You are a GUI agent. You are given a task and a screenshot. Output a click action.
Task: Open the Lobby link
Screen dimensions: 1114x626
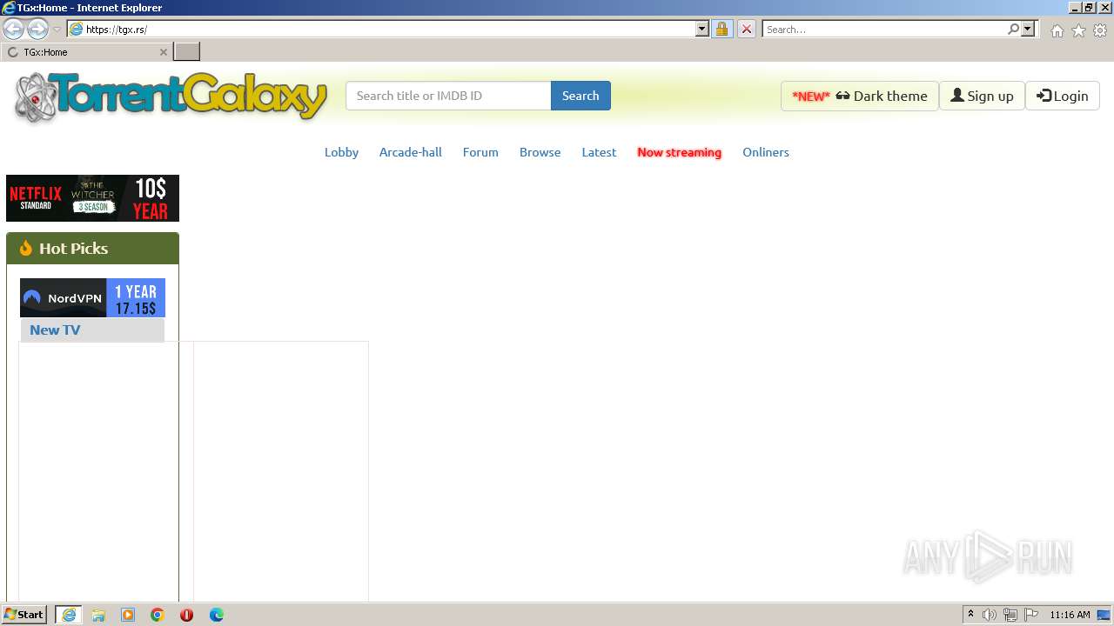pos(341,152)
